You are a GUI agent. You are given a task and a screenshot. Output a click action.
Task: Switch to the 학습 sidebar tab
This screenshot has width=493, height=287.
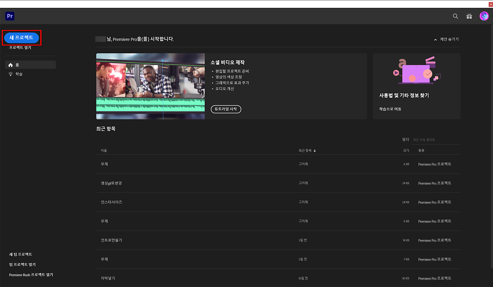(x=19, y=74)
